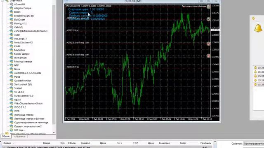Click the NFP advisor icon
The image size is (264, 148).
(12, 65)
